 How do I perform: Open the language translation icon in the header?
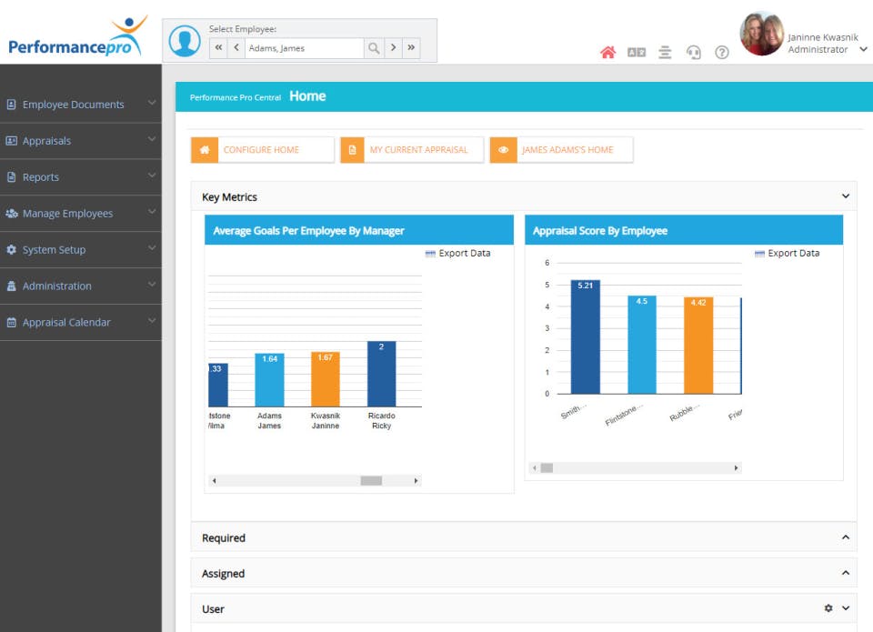tap(637, 53)
